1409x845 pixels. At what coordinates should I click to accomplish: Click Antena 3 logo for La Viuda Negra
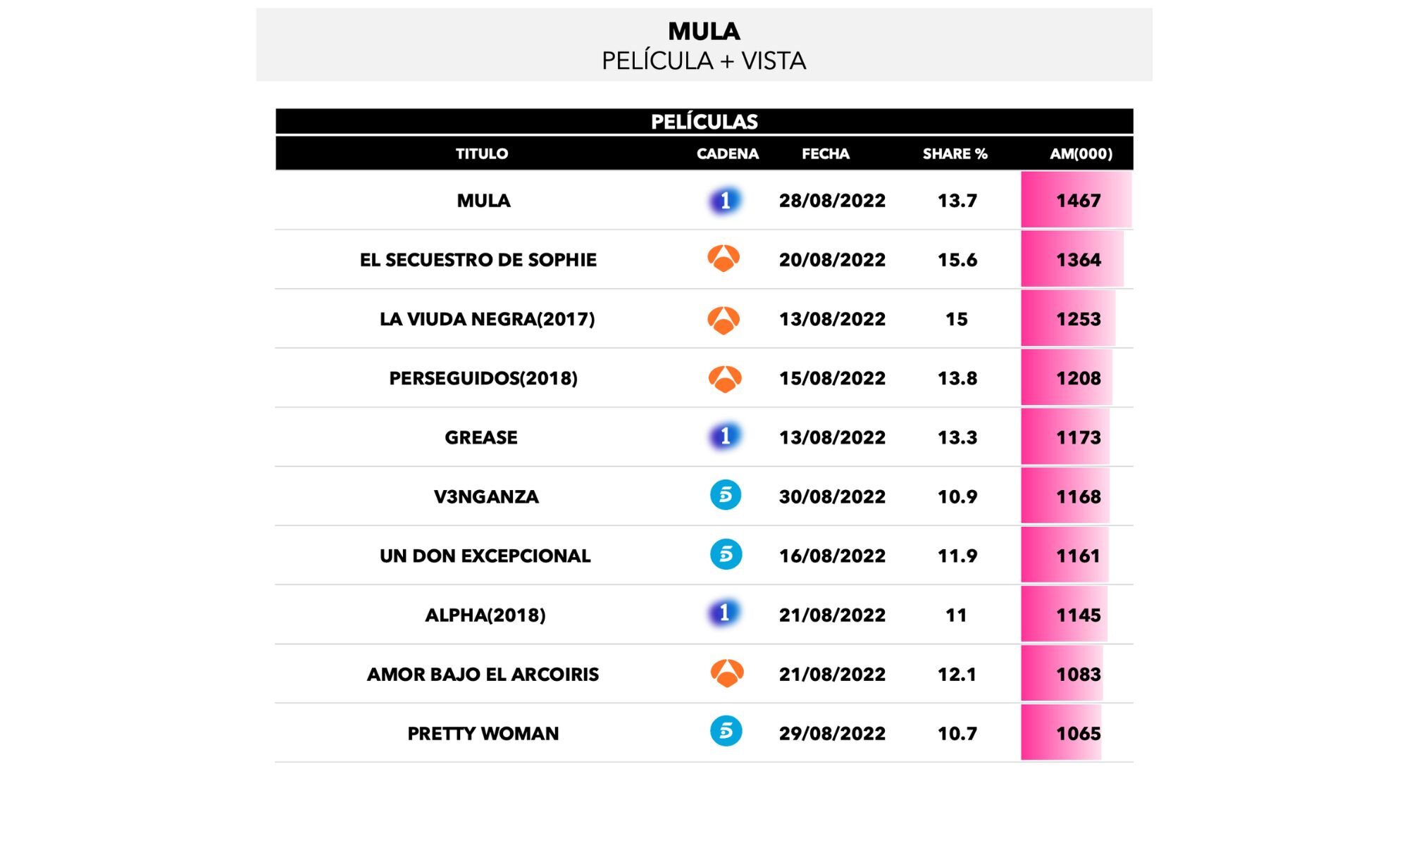pos(724,320)
